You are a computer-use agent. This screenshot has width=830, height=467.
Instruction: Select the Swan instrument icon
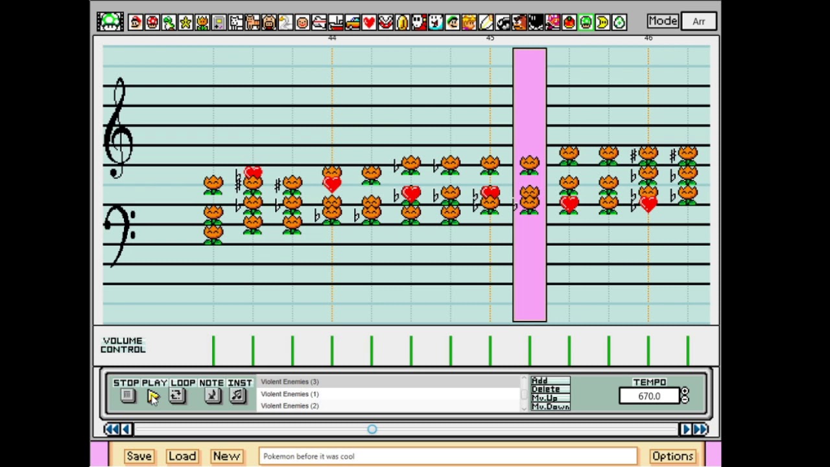[285, 22]
